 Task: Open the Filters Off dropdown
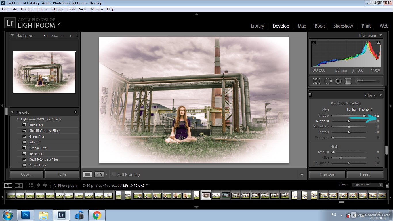367,185
